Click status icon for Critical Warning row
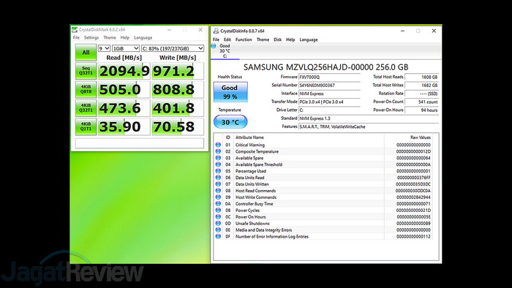Image resolution: width=512 pixels, height=288 pixels. 218,145
